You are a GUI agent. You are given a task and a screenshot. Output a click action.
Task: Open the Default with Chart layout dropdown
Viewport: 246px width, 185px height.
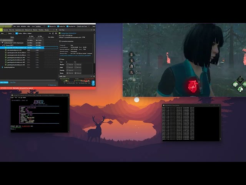coord(83,27)
